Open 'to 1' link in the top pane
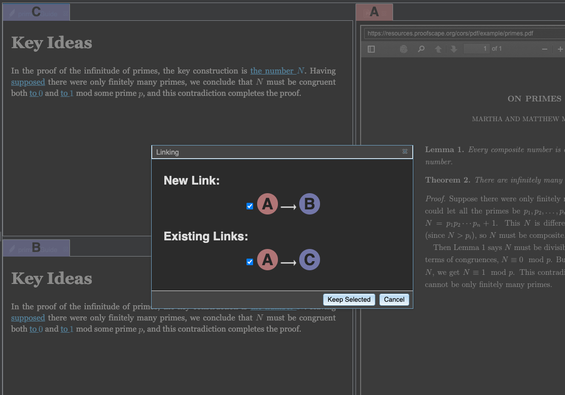 point(67,93)
